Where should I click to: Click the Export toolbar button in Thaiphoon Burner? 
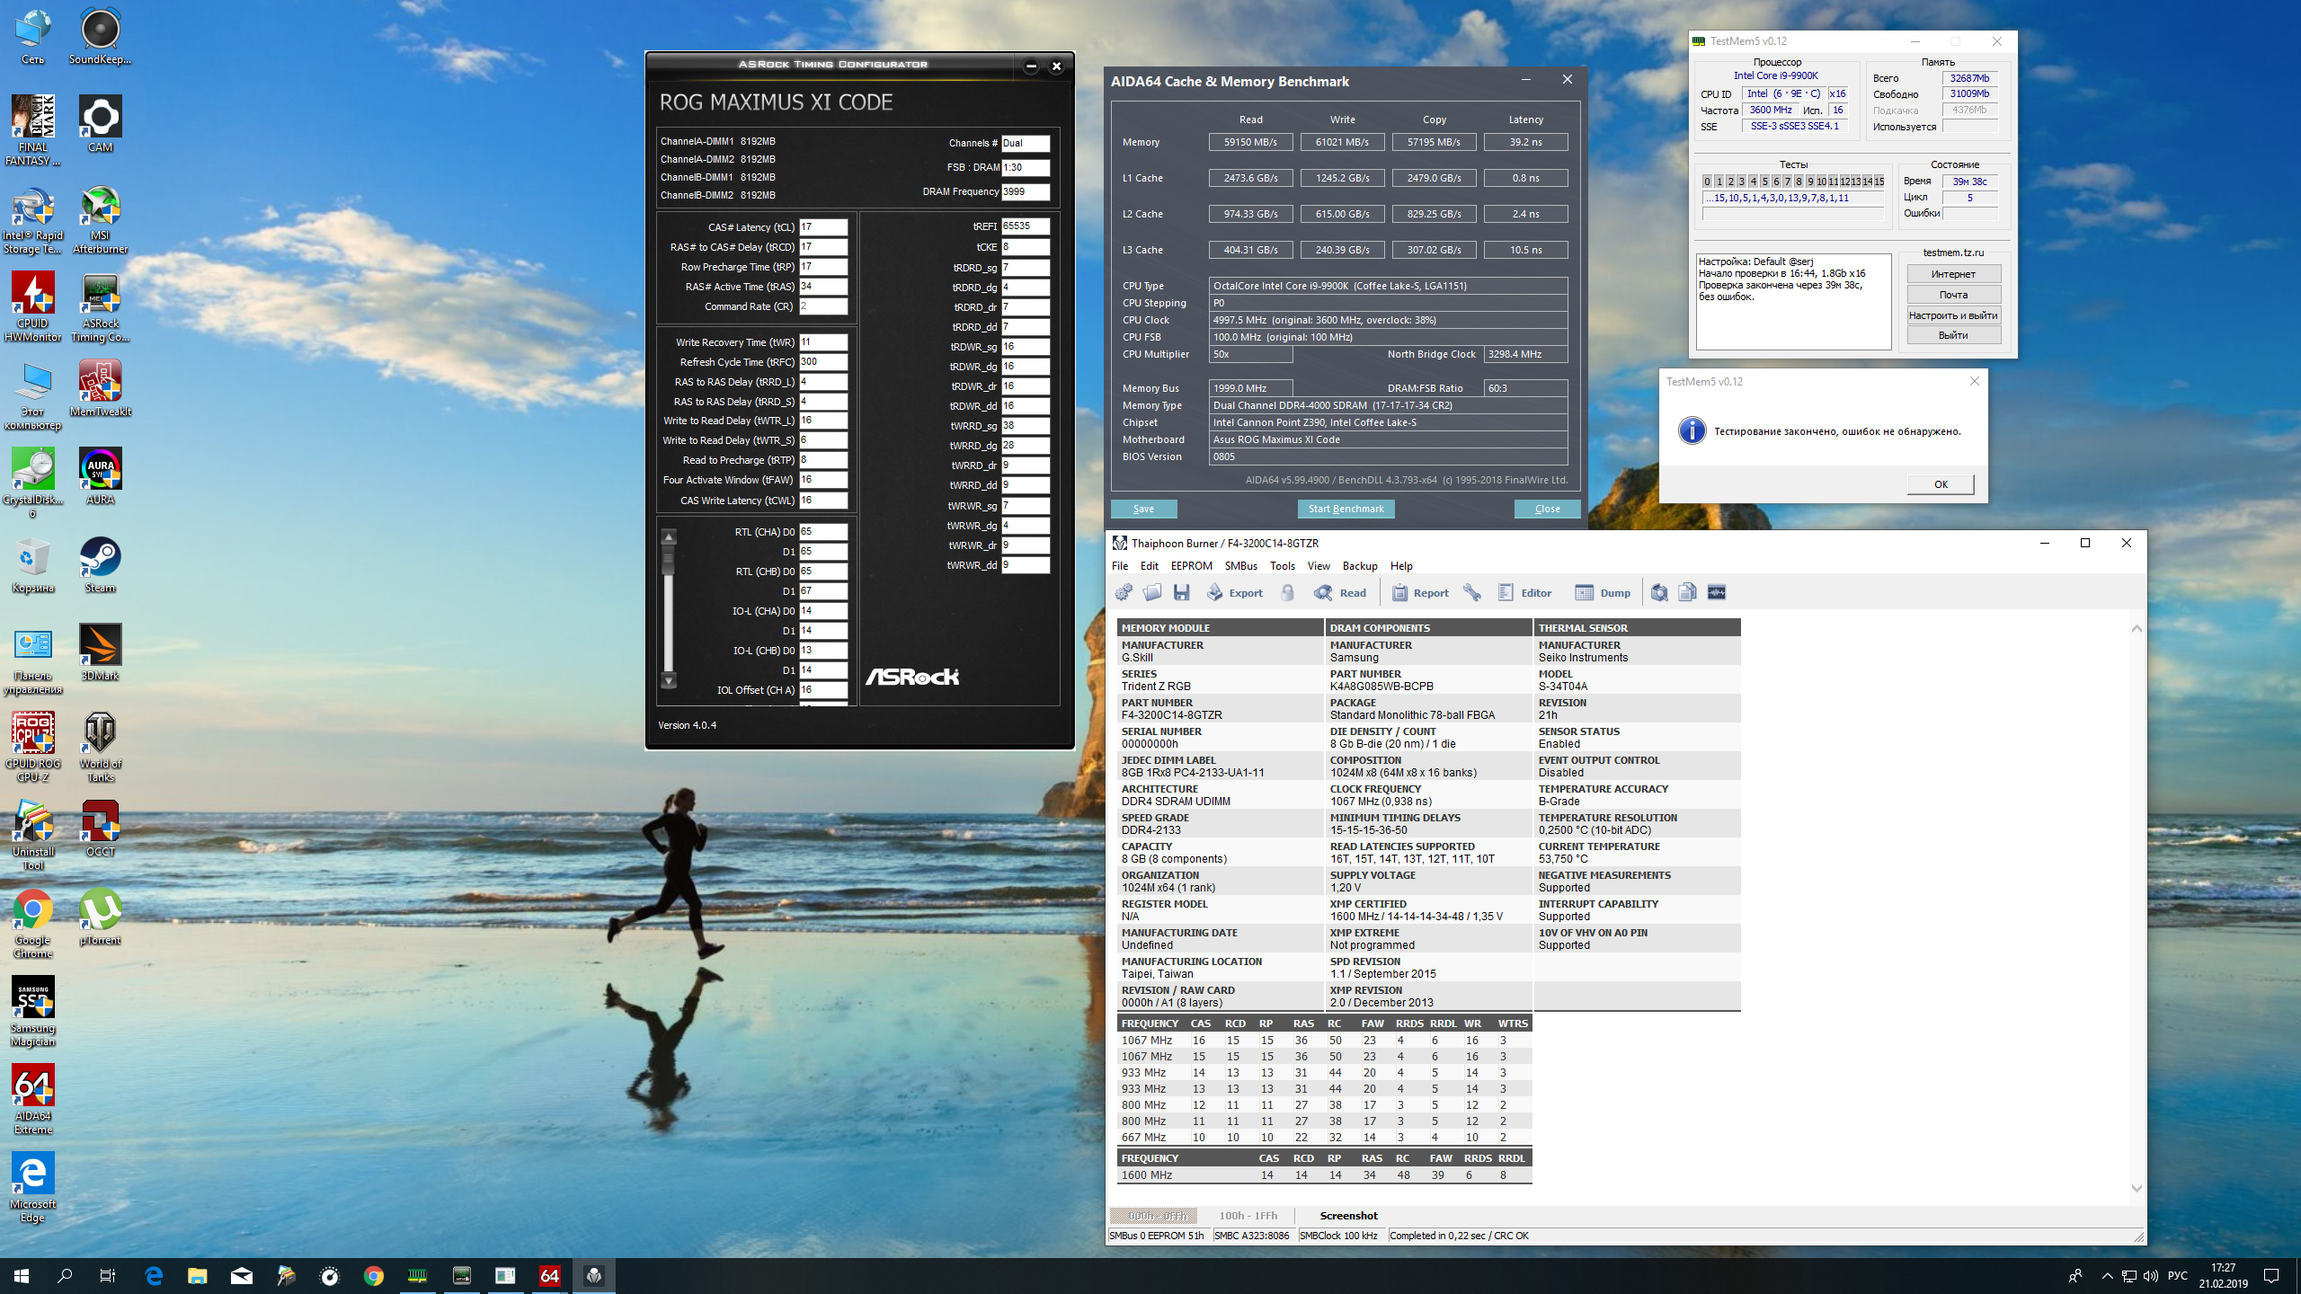(1235, 592)
